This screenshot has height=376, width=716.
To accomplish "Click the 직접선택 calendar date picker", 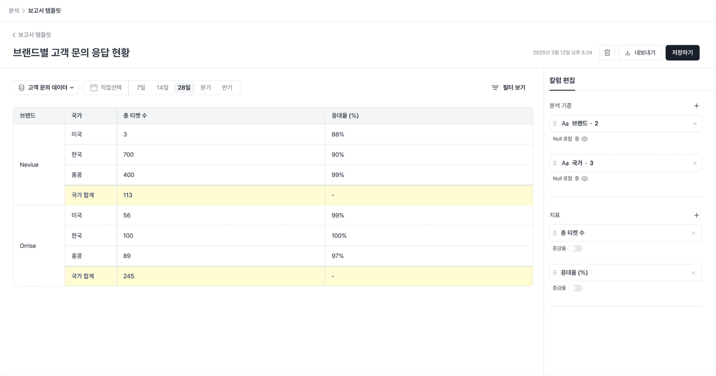I will tap(106, 88).
